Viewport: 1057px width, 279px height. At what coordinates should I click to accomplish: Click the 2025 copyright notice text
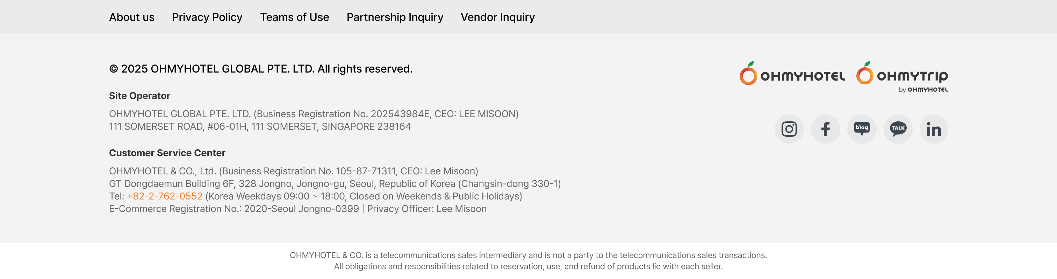[x=260, y=69]
